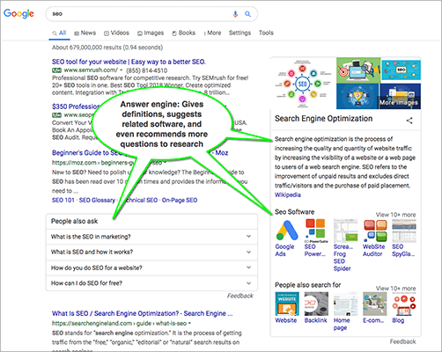Click the microphone voice search icon
The height and width of the screenshot is (352, 442).
[x=235, y=14]
